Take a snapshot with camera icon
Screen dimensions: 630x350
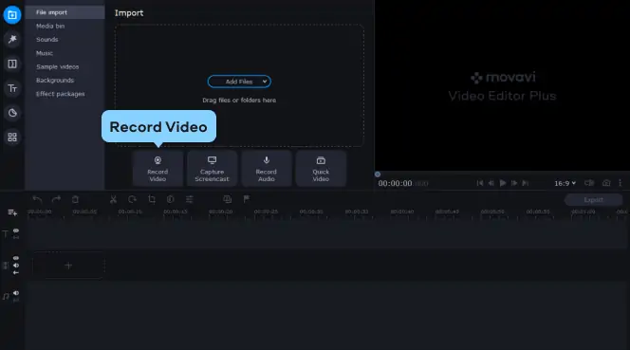606,183
